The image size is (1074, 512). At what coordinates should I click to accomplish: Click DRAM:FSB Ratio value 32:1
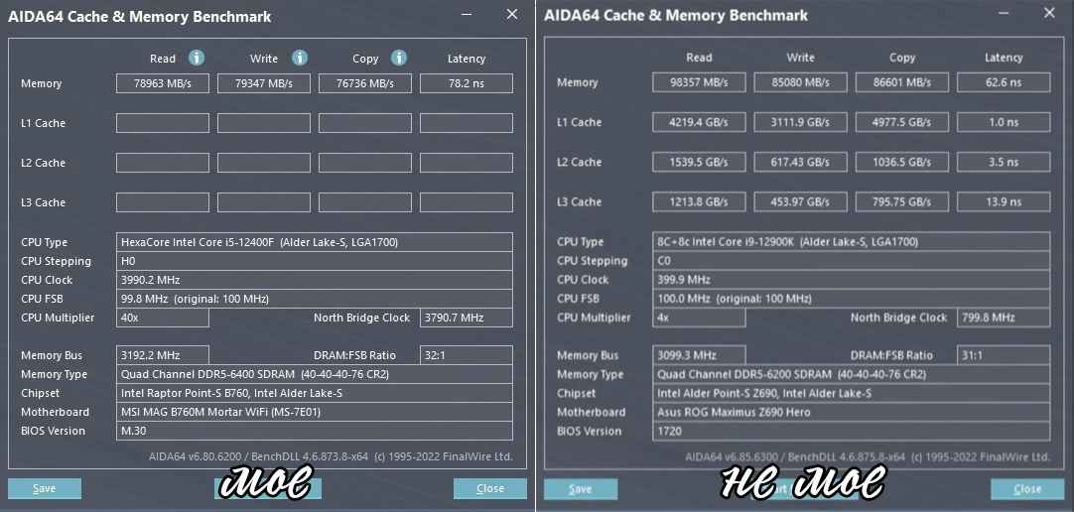[467, 355]
